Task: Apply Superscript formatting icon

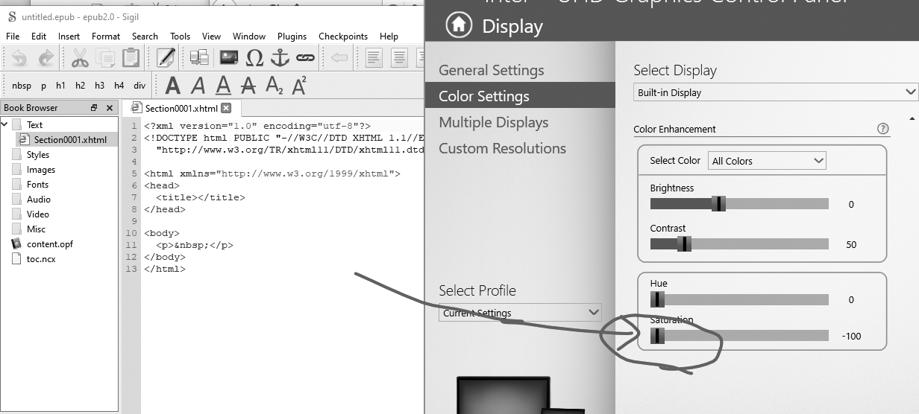Action: 299,86
